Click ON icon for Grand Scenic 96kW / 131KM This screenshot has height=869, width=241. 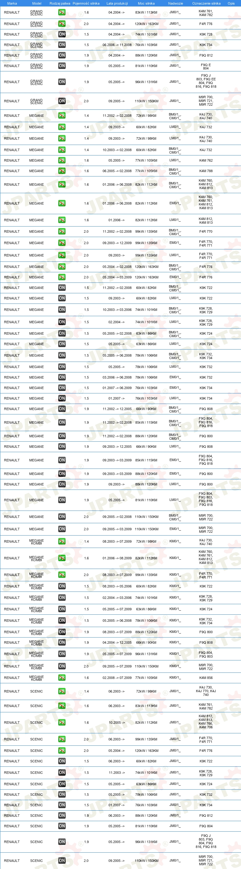[62, 82]
